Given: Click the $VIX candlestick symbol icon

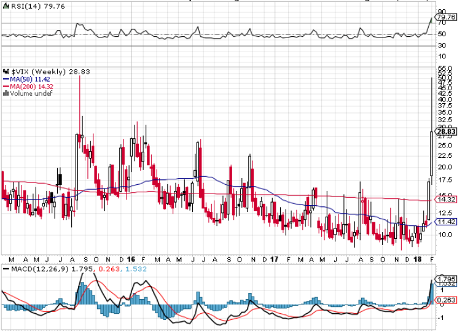Looking at the screenshot, I should click(x=6, y=71).
